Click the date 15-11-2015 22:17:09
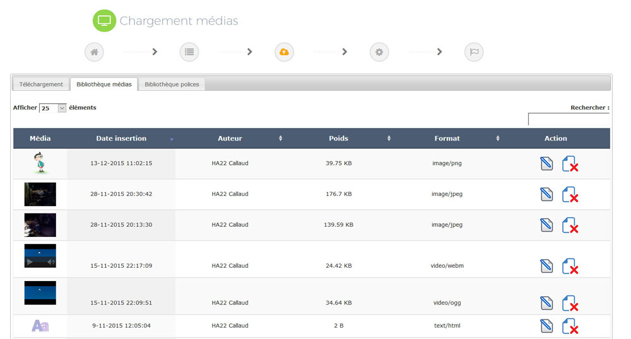The image size is (631, 339). 121,265
